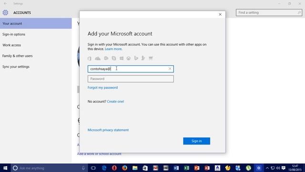Open the Windows Start menu
The height and width of the screenshot is (172, 305).
pyautogui.click(x=5, y=168)
